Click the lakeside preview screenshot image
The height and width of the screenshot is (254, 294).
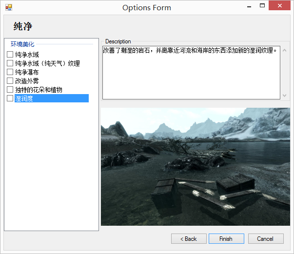[195, 166]
